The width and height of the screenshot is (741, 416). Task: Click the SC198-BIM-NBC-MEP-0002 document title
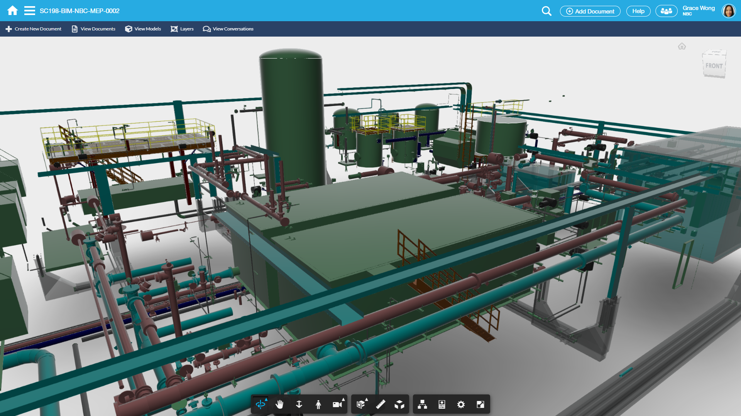pos(80,11)
